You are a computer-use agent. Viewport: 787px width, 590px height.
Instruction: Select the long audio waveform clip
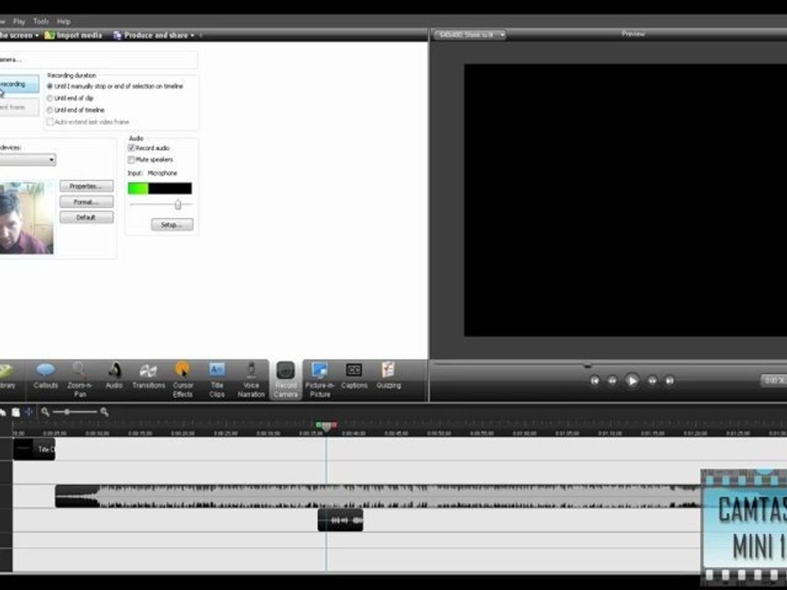377,497
